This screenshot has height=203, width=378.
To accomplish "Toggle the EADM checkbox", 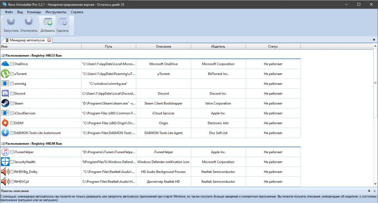I will 12,123.
